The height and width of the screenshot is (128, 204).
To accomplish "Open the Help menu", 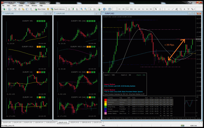I will point(41,6).
